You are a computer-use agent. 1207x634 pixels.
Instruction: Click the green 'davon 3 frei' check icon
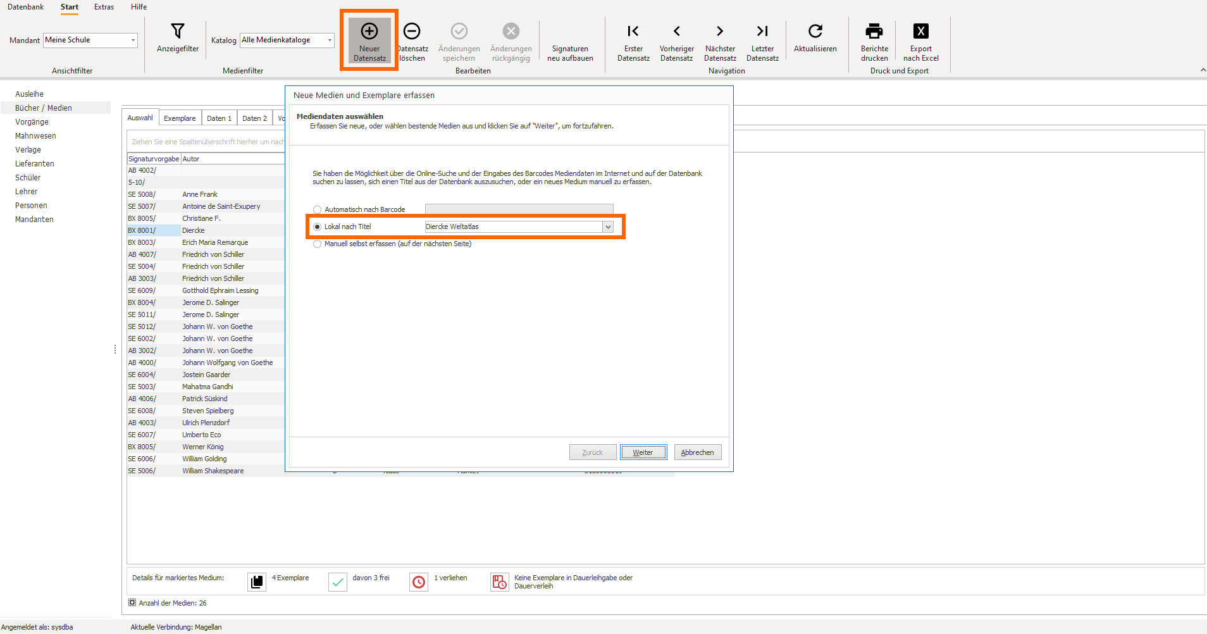[x=338, y=582]
